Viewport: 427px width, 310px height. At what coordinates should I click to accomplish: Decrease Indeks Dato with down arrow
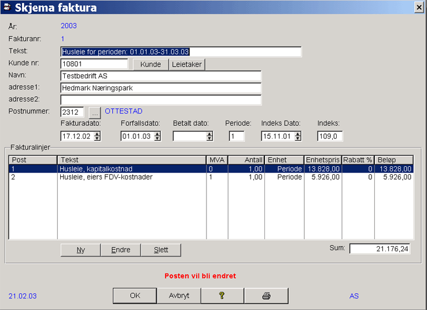(298, 138)
